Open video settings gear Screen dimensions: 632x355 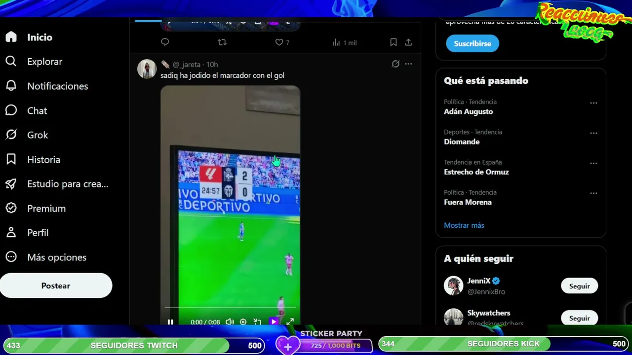[x=243, y=322]
